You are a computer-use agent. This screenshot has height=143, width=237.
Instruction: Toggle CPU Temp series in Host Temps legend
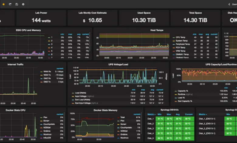180,37
